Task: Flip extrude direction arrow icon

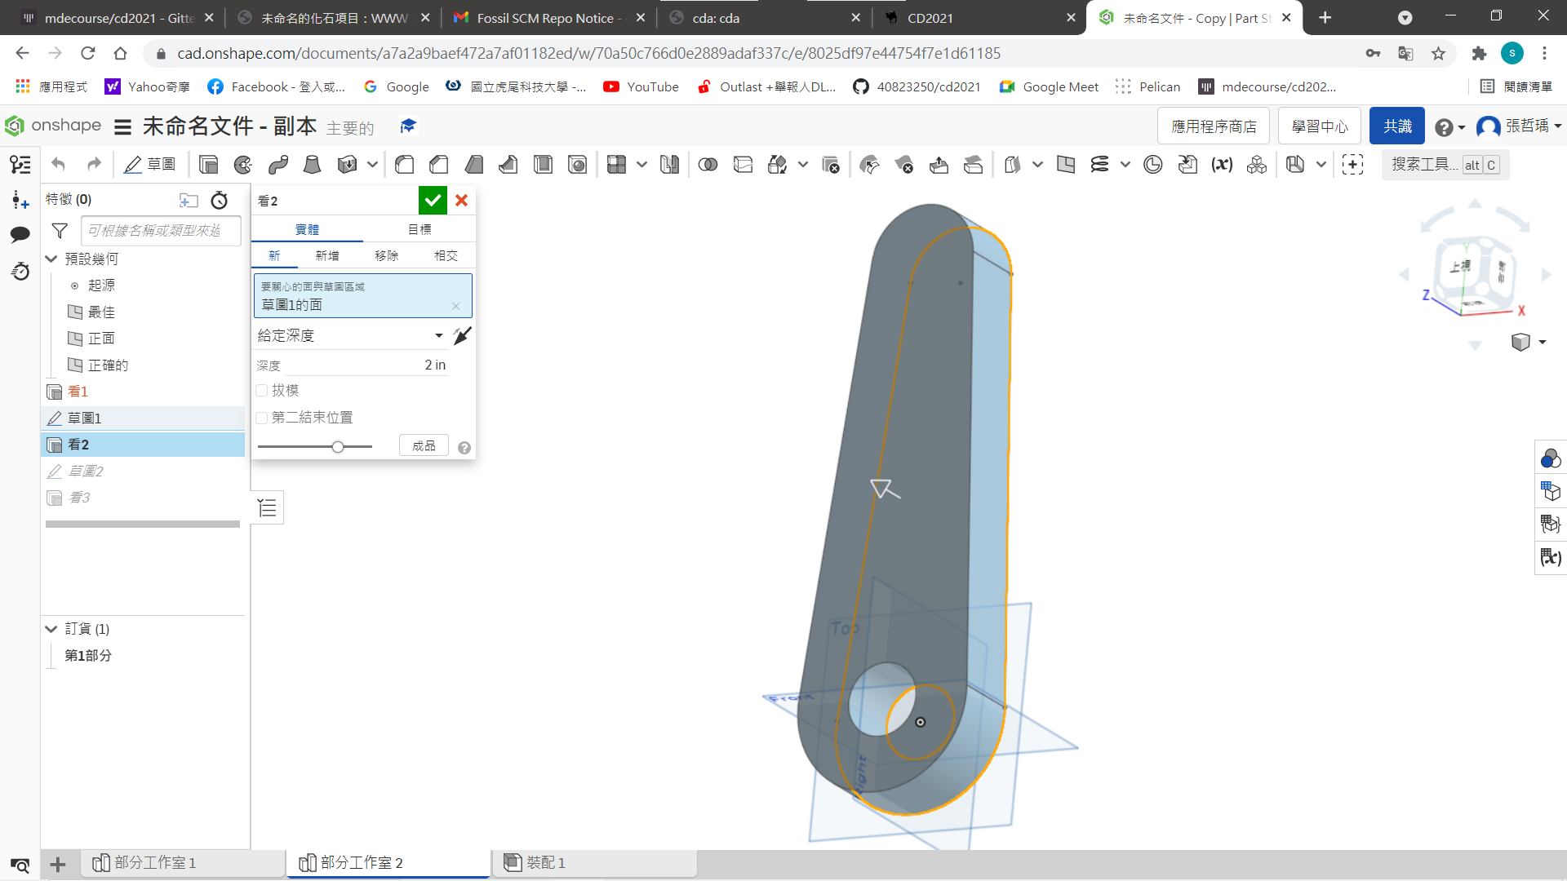Action: point(462,336)
